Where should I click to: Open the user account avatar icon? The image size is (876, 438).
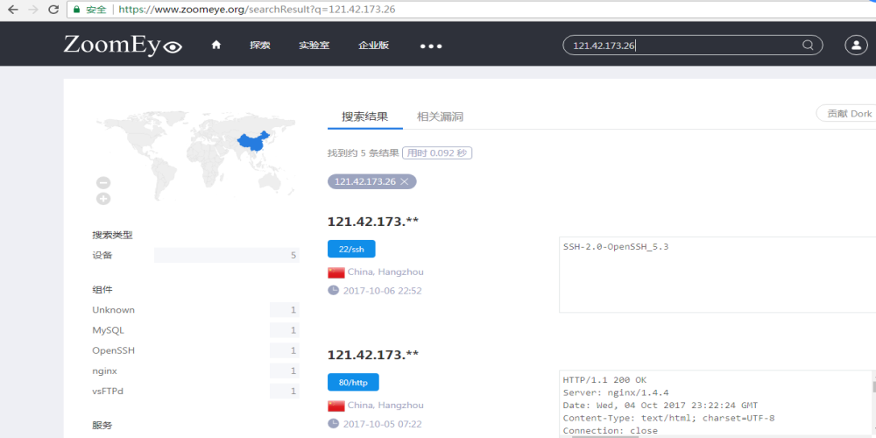[x=856, y=46]
